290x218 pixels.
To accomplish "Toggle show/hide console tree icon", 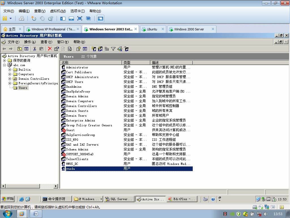I will tap(26, 49).
